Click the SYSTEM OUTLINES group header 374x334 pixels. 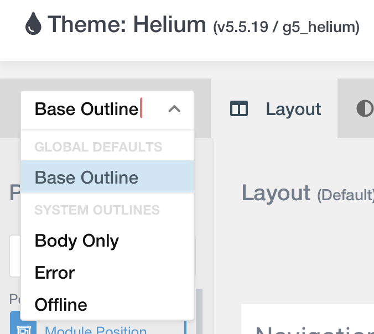[x=97, y=210]
